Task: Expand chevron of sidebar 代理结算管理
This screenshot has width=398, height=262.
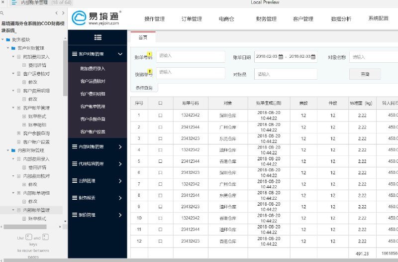Action: point(120,164)
